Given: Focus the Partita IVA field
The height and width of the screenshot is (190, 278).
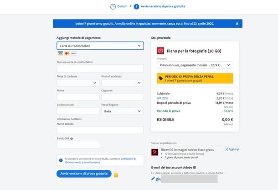Looking at the screenshot, I should tap(78, 145).
